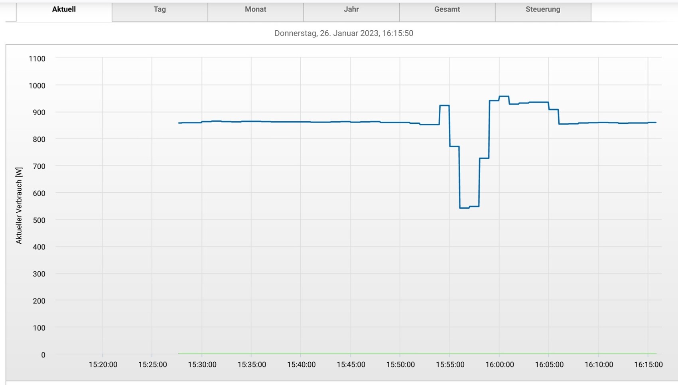Click the 15:20:00 x-axis label

pyautogui.click(x=103, y=365)
